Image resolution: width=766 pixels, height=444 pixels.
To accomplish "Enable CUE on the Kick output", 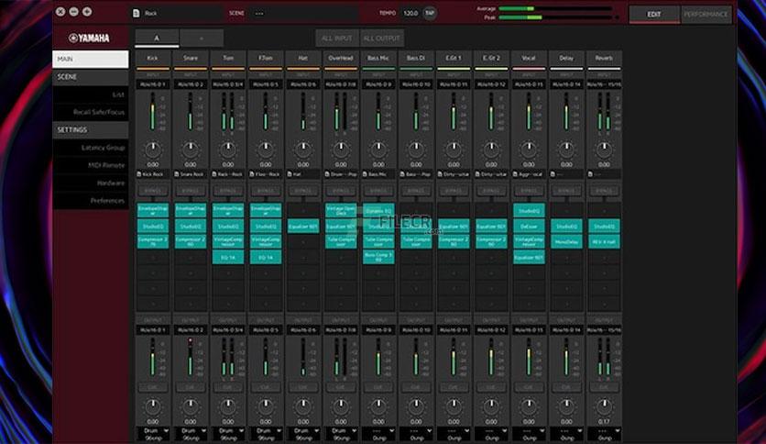I will click(x=153, y=387).
